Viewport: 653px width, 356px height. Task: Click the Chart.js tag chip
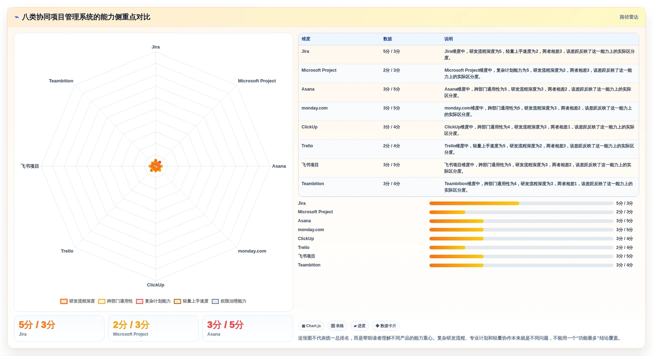tap(311, 326)
